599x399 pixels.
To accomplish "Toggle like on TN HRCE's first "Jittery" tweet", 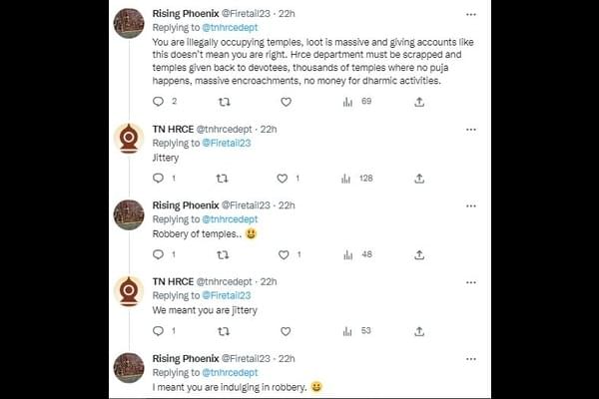I will [x=283, y=179].
